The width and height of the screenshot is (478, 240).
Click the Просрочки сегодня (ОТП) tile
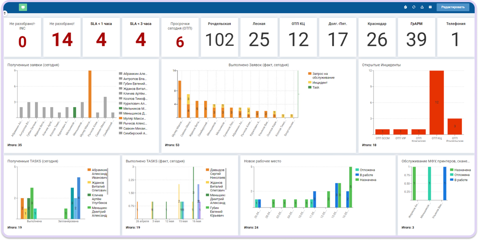pos(180,37)
